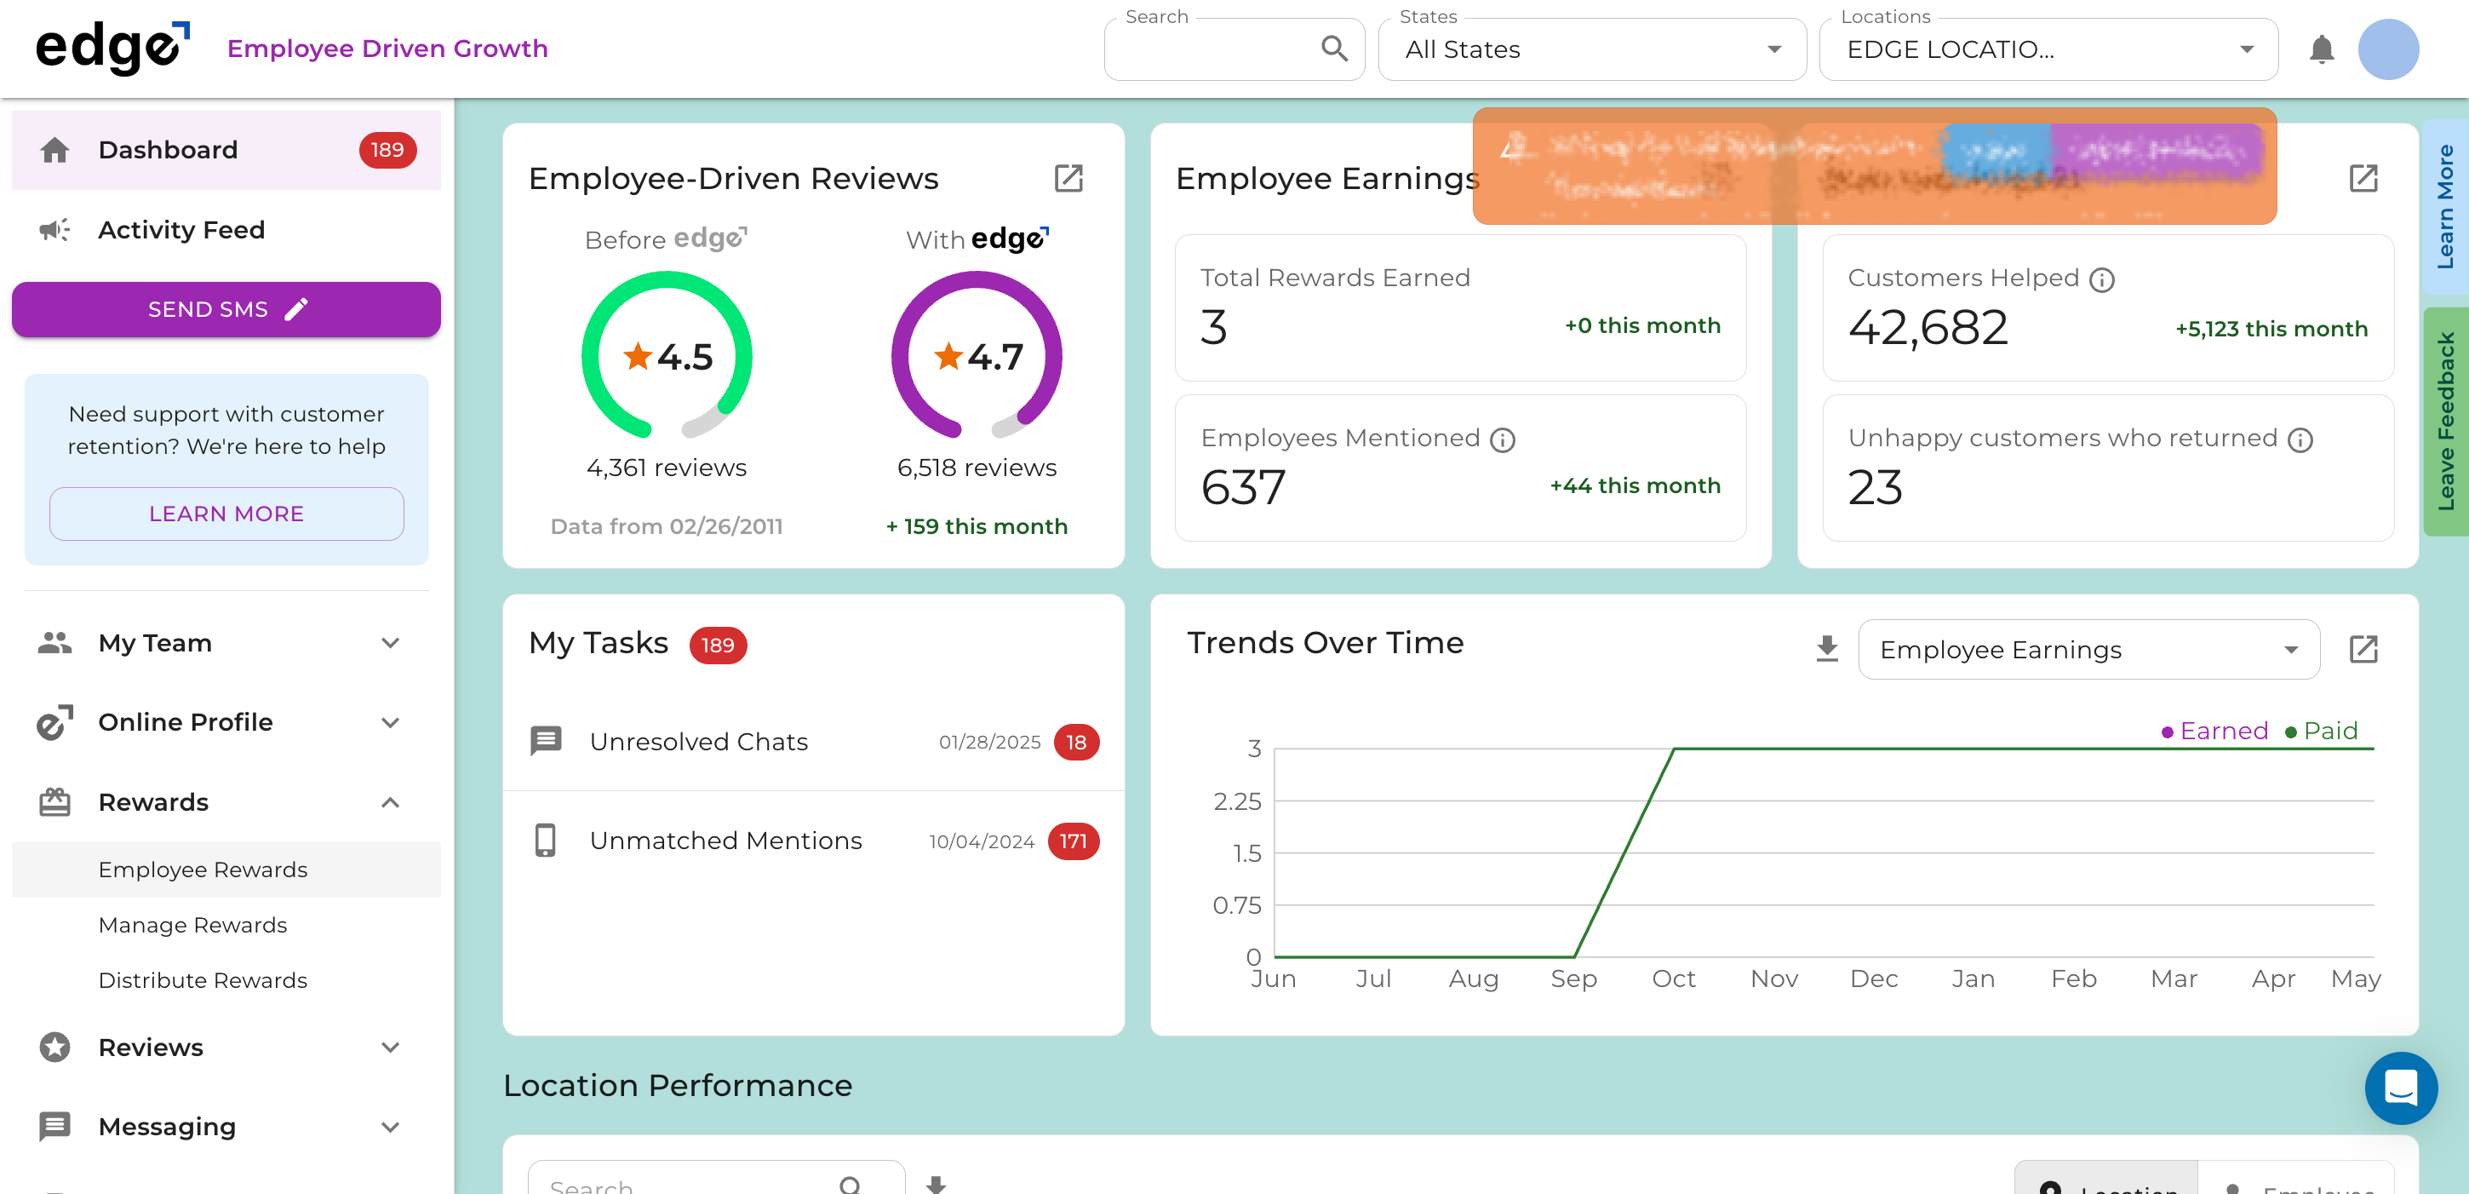Click the Unresolved Chats message icon
This screenshot has height=1194, width=2469.
click(546, 741)
